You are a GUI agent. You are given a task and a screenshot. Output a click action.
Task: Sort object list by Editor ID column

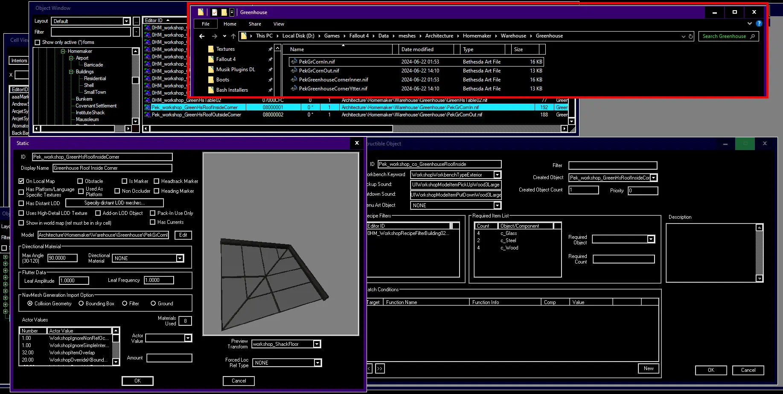(x=164, y=20)
